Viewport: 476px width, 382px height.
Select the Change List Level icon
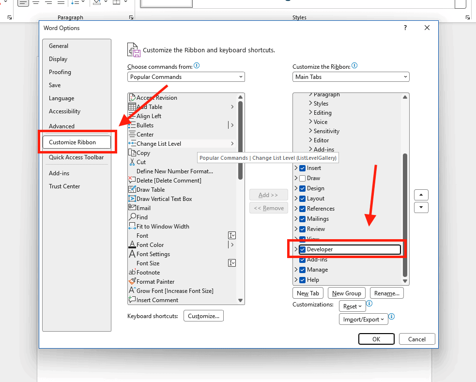pyautogui.click(x=132, y=143)
